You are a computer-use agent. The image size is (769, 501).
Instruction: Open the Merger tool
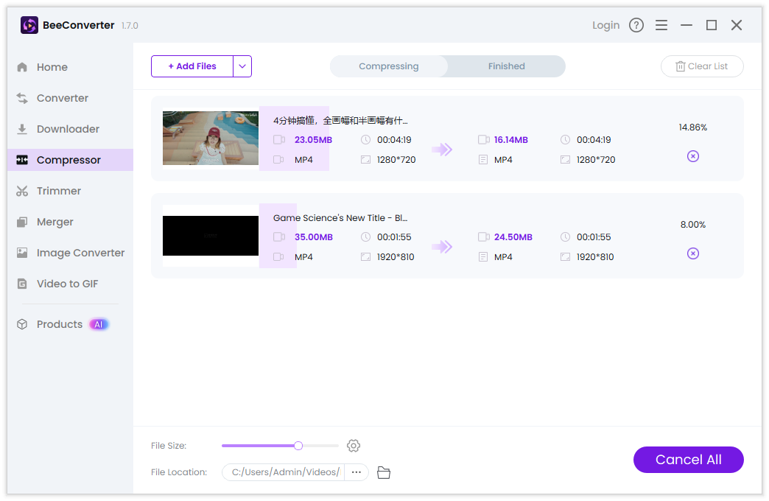point(55,222)
